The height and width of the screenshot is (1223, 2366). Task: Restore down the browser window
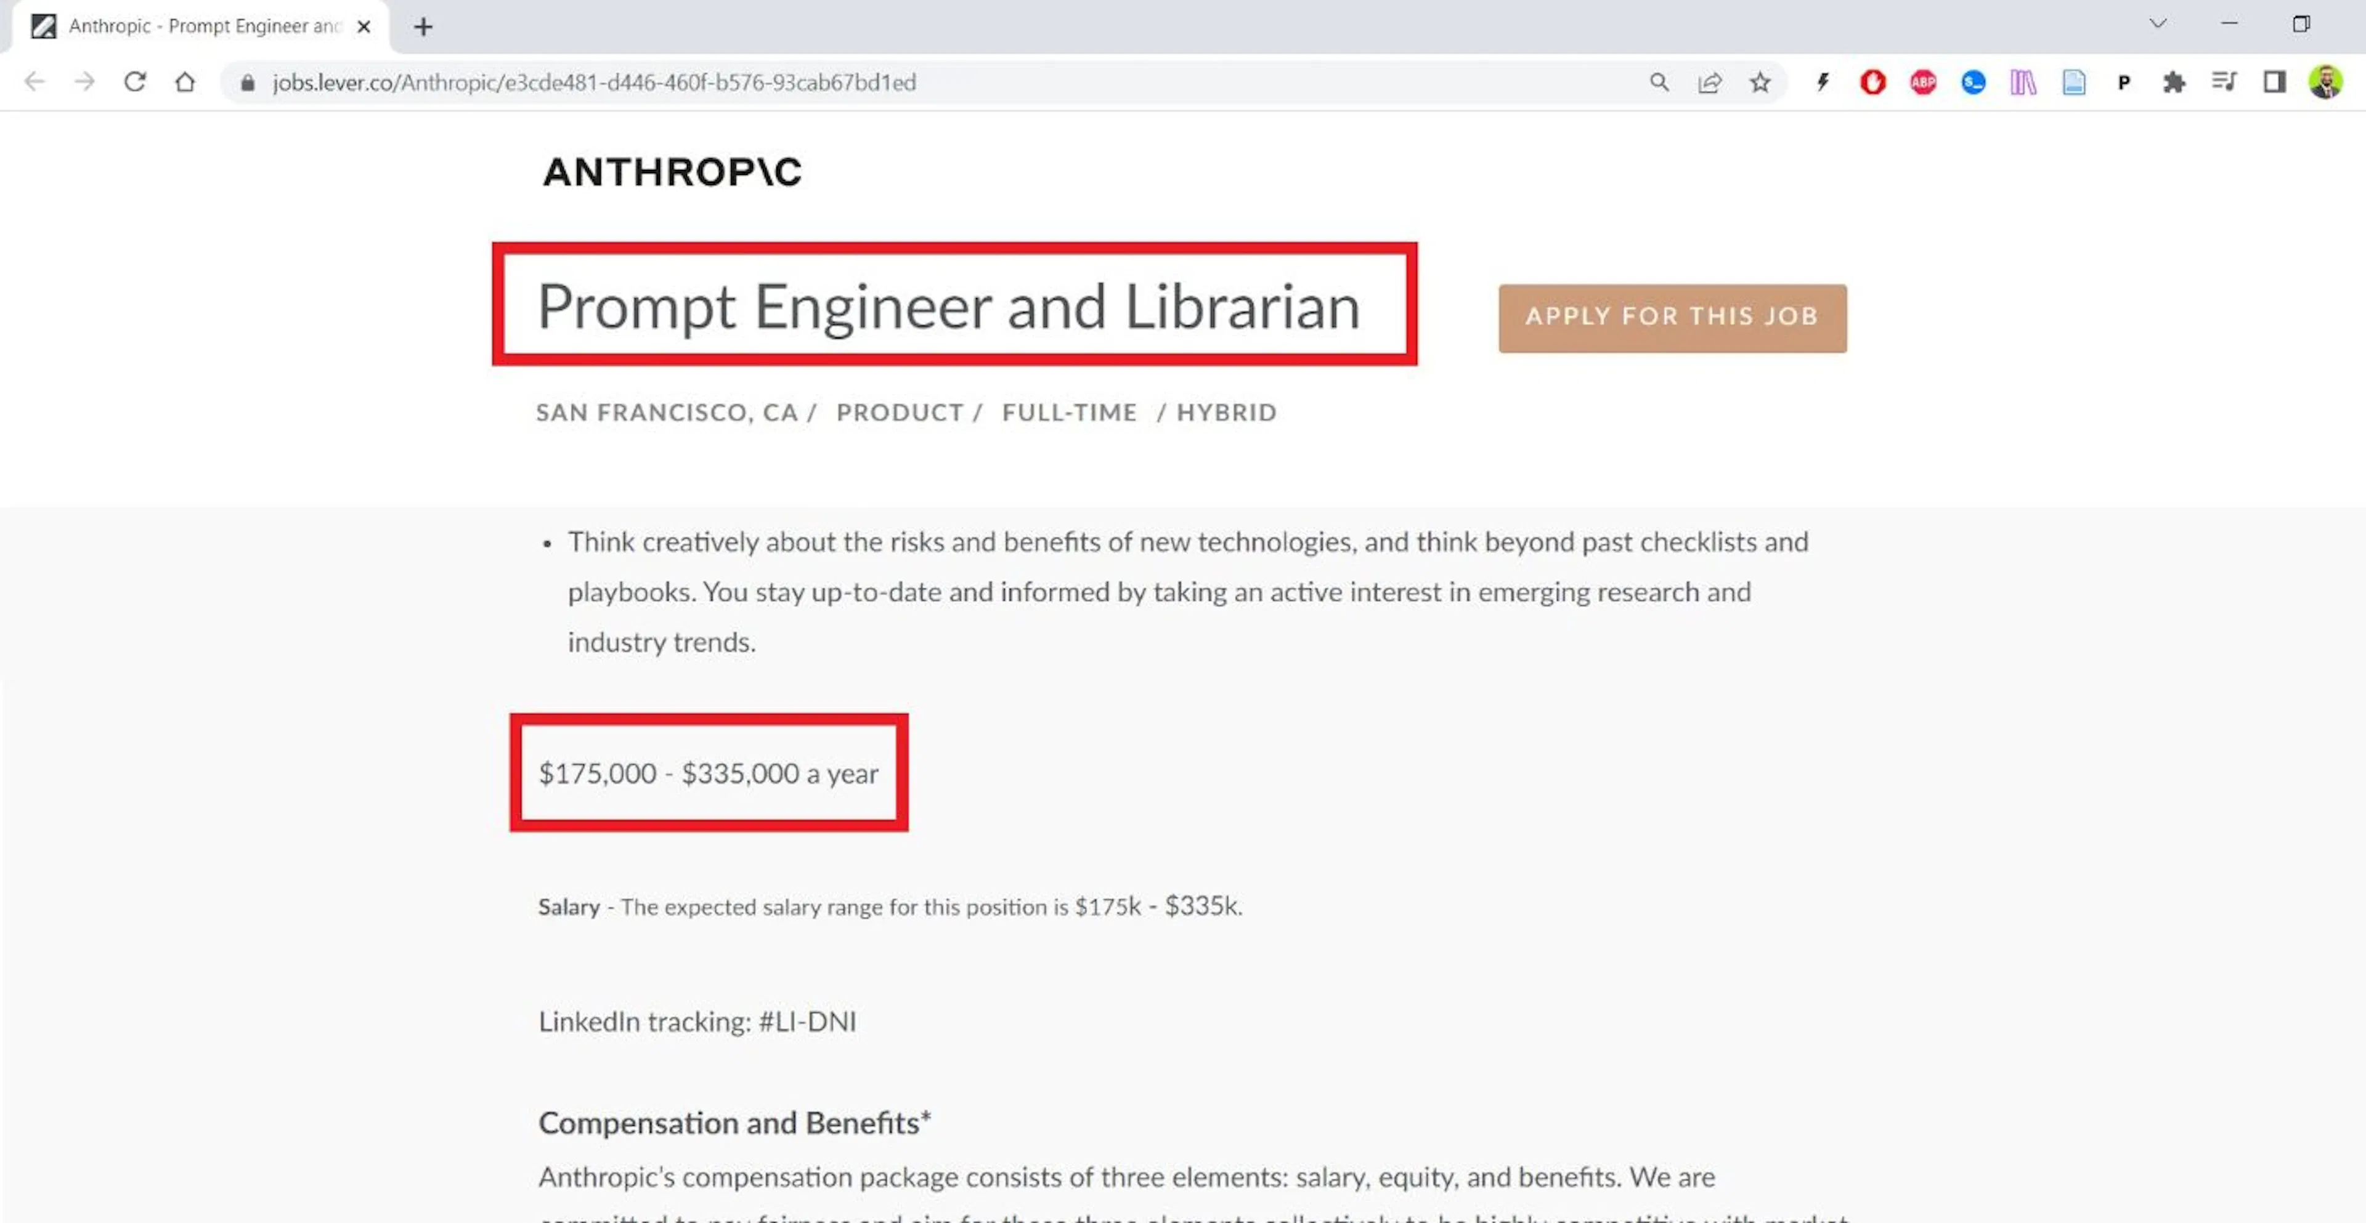coord(2301,24)
